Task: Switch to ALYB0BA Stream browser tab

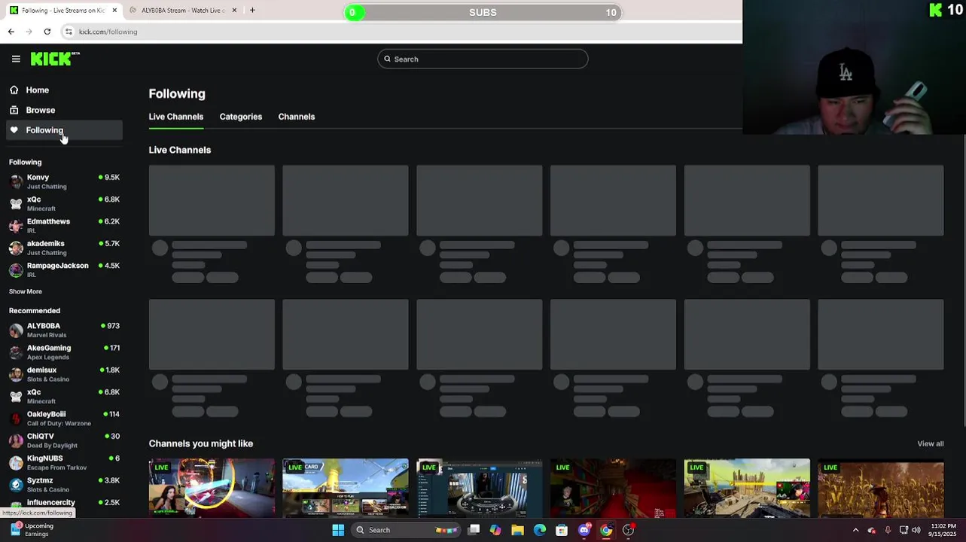Action: [183, 10]
